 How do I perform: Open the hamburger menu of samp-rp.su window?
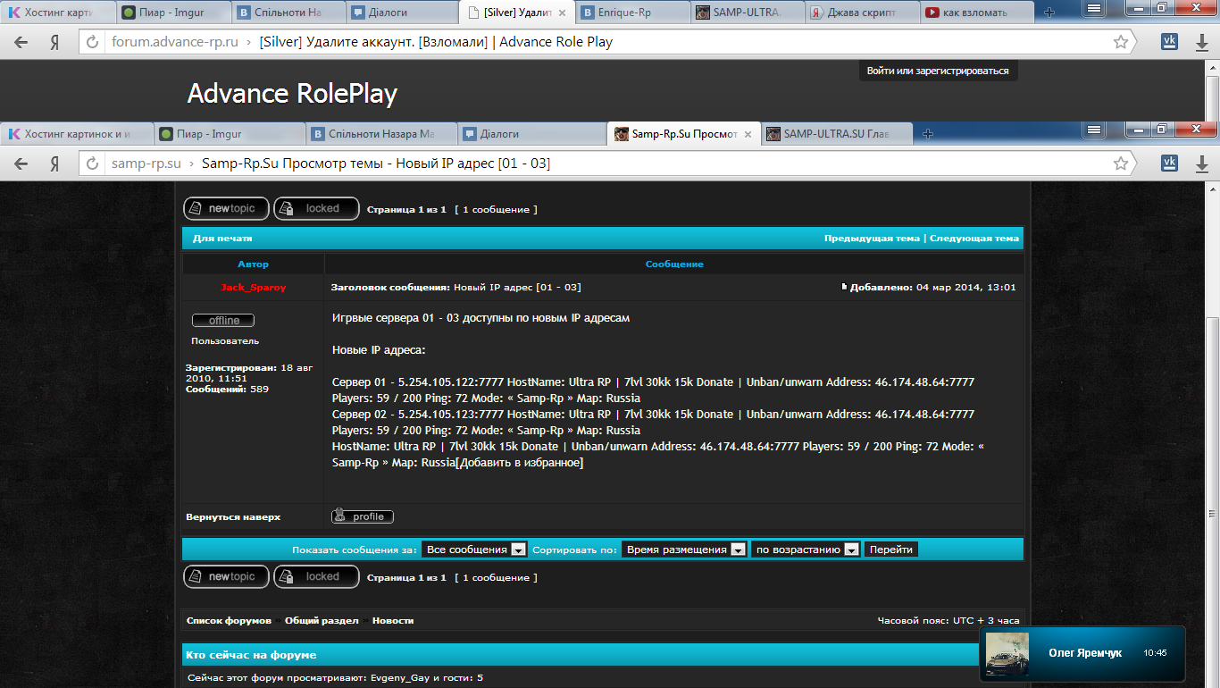1094,130
